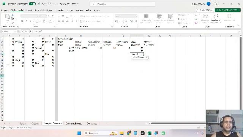243x137 pixels.
Task: Open the Ajuda ribbon tab
Action: point(97,10)
